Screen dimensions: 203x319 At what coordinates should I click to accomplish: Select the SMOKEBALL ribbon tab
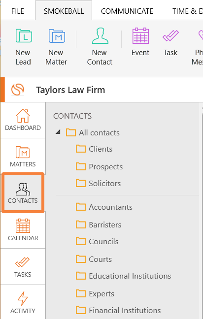pos(64,11)
